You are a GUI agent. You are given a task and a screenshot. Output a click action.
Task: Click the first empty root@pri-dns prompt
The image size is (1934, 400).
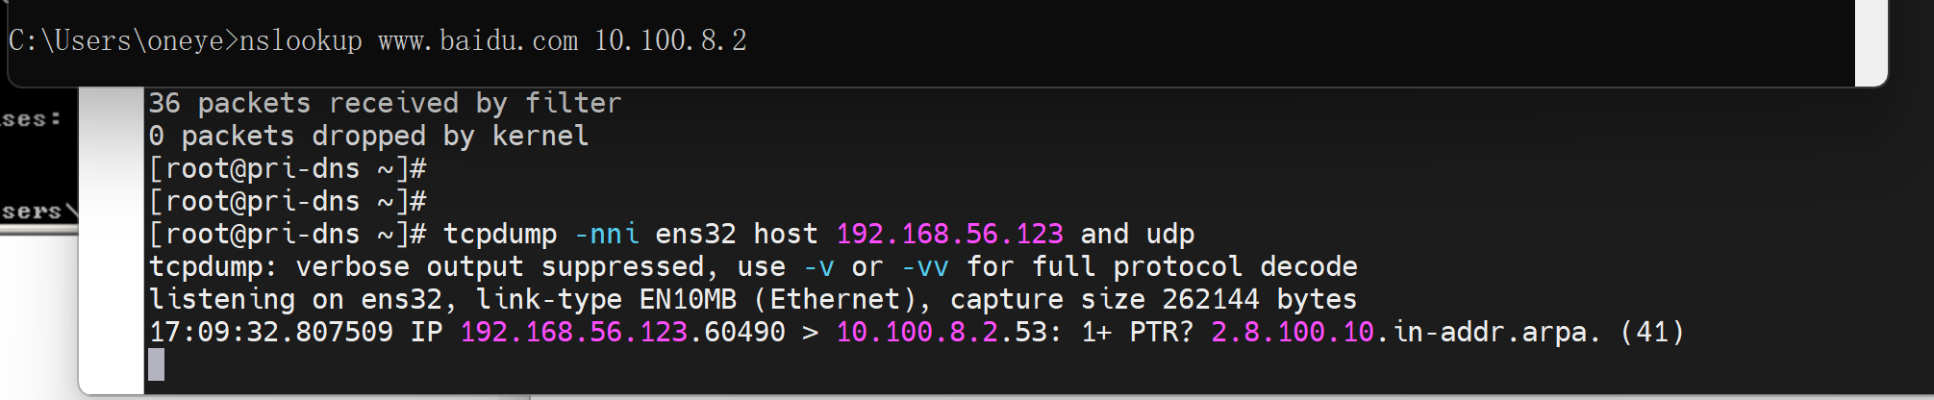[x=287, y=169]
